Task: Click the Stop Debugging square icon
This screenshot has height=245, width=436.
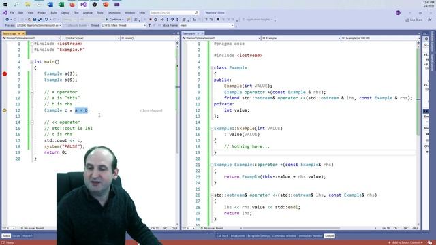Action: (x=151, y=20)
